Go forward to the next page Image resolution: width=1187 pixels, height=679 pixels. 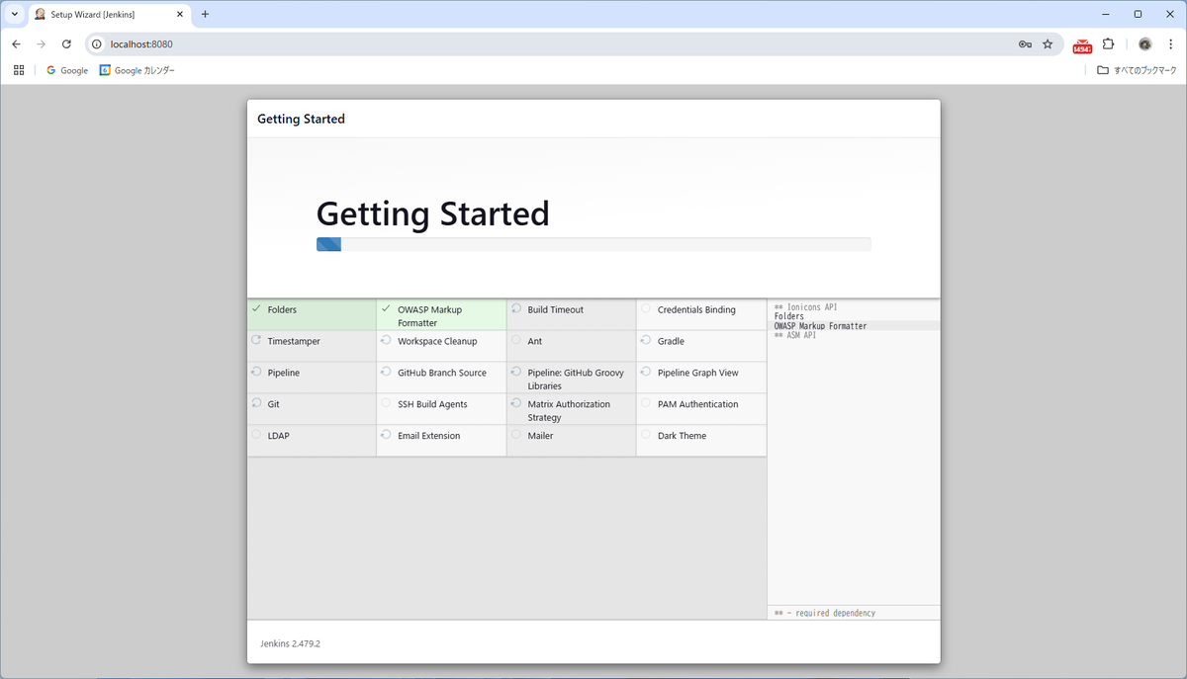[x=41, y=43]
